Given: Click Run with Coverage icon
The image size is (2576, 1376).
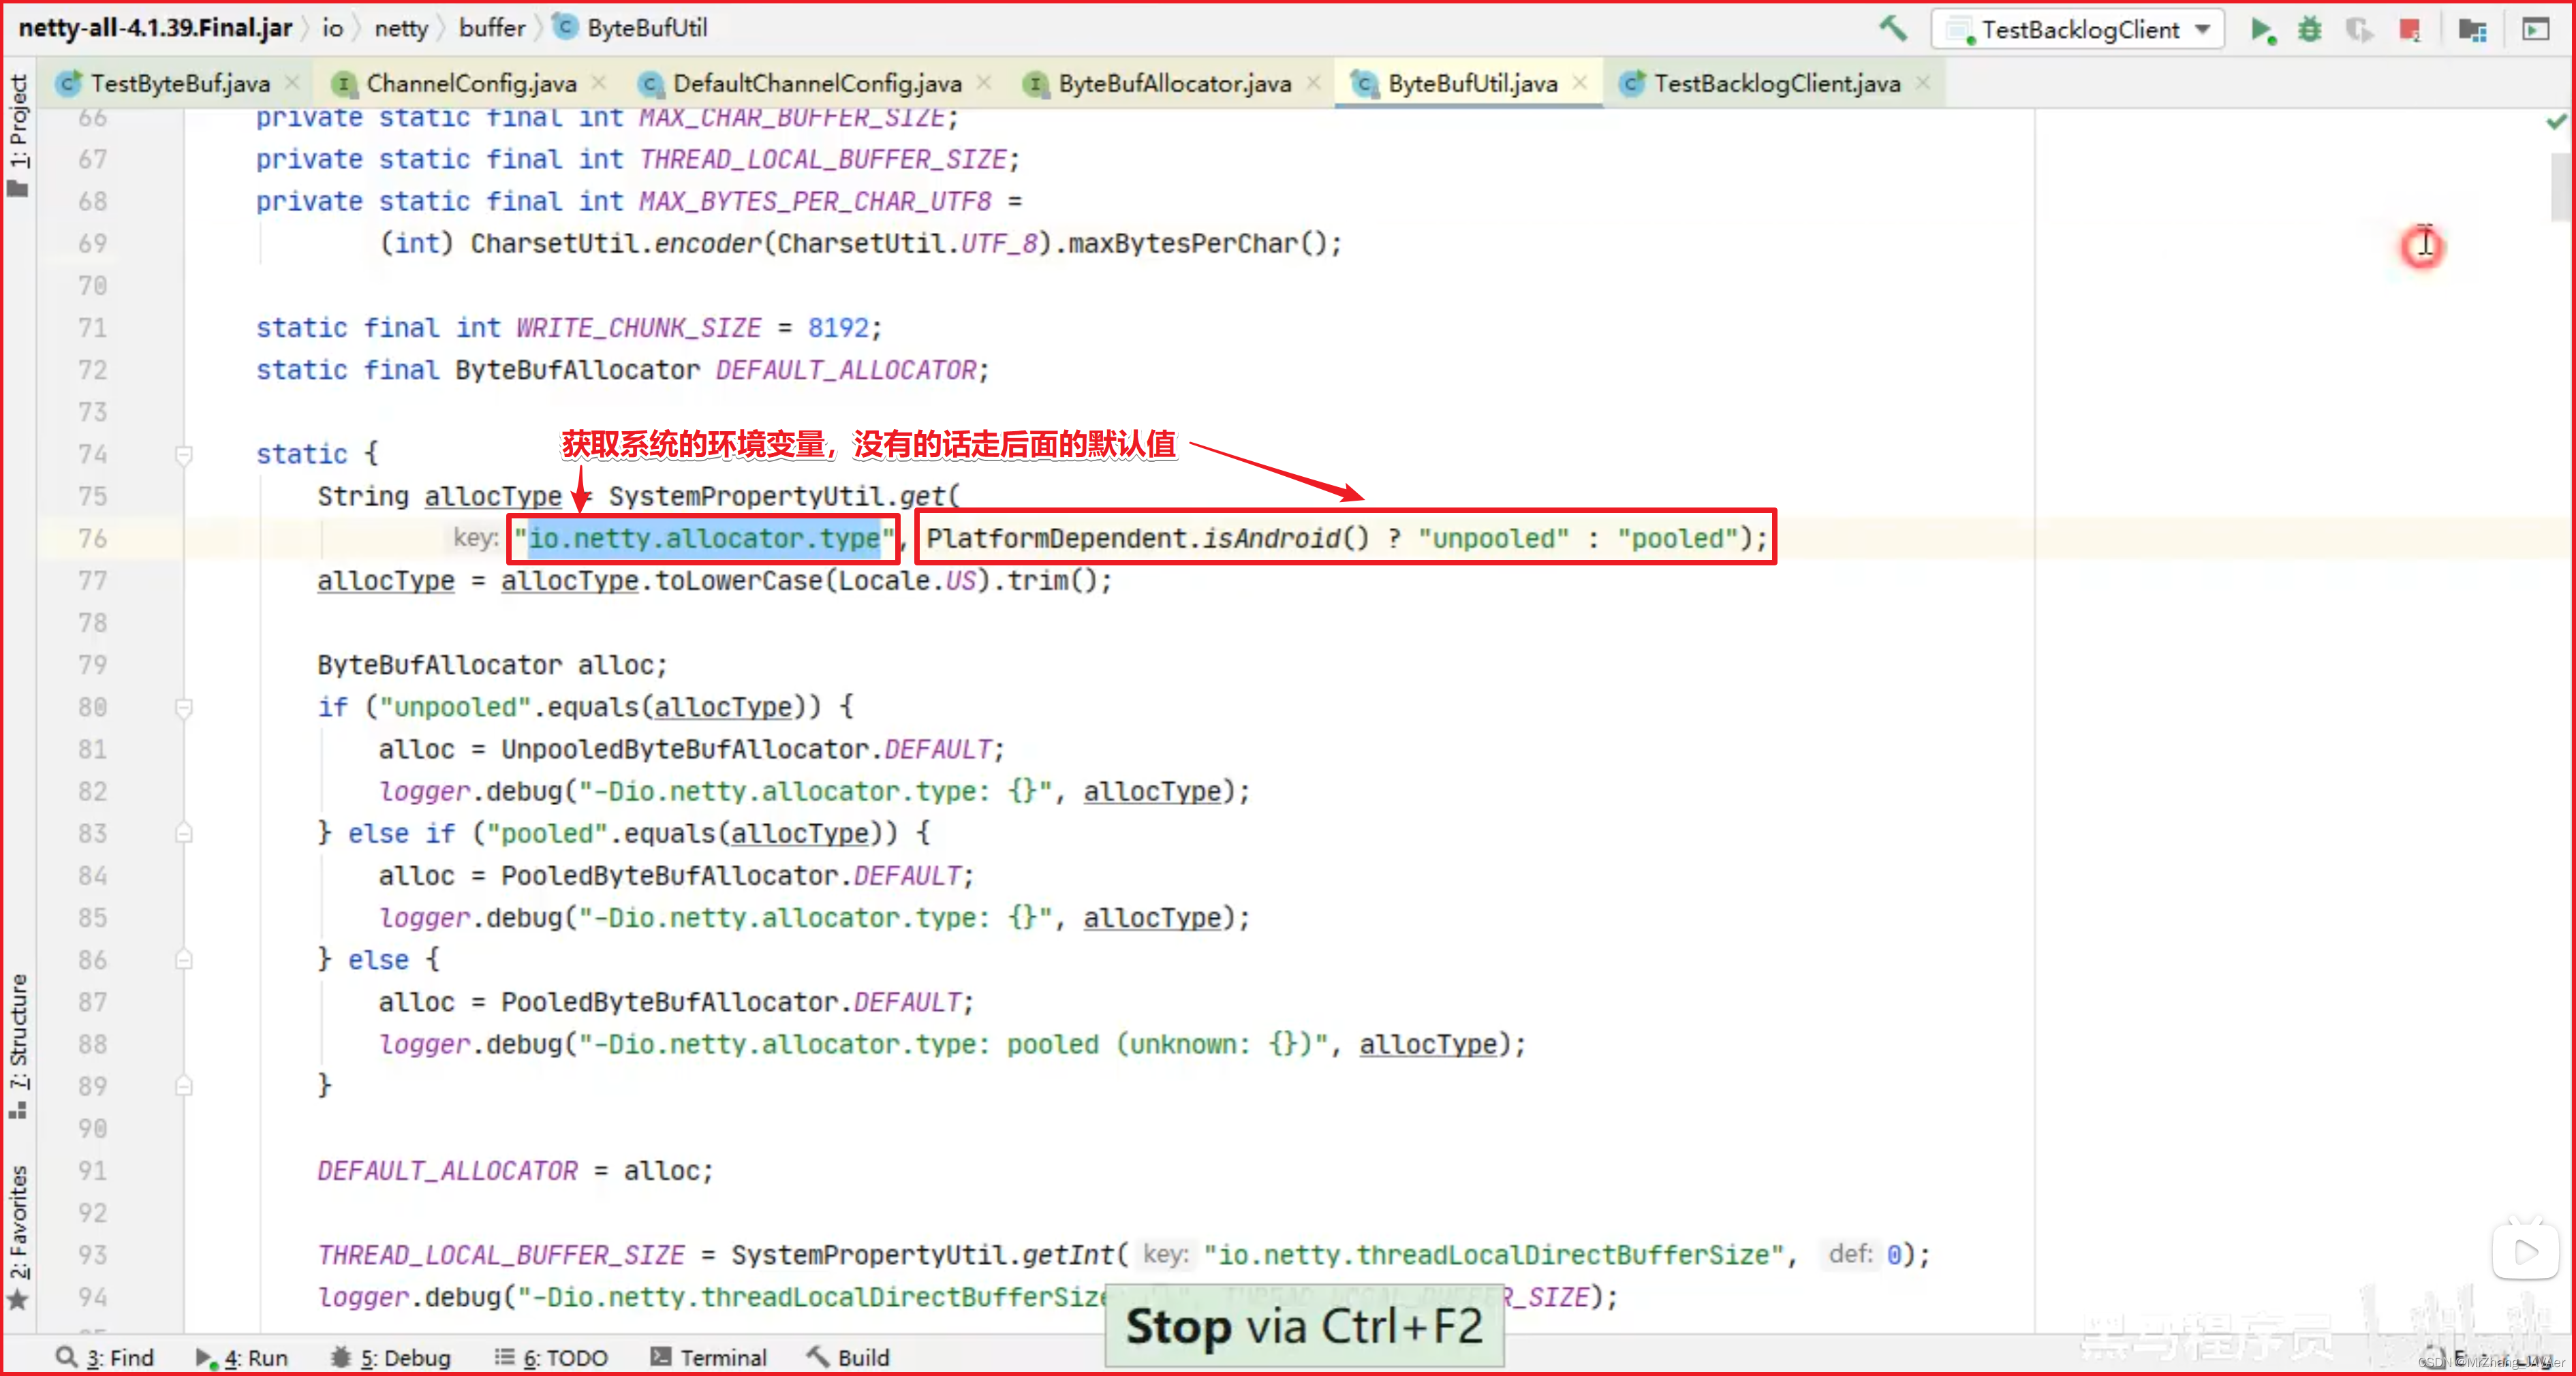Looking at the screenshot, I should 2359,30.
